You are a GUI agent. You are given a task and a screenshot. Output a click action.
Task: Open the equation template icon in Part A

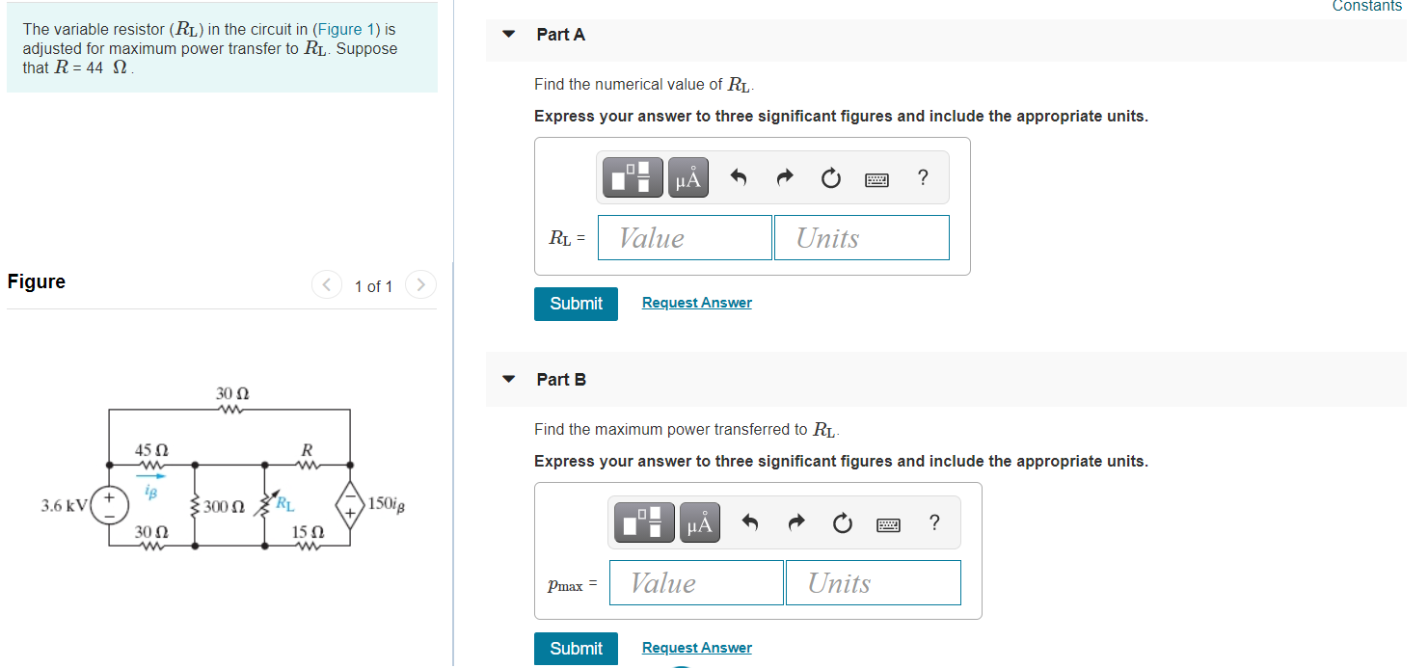pos(632,176)
